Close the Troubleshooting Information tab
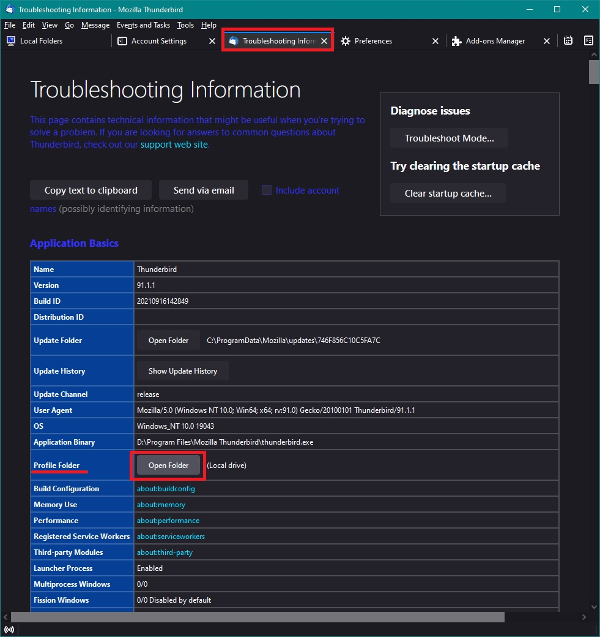This screenshot has height=637, width=600. 325,41
